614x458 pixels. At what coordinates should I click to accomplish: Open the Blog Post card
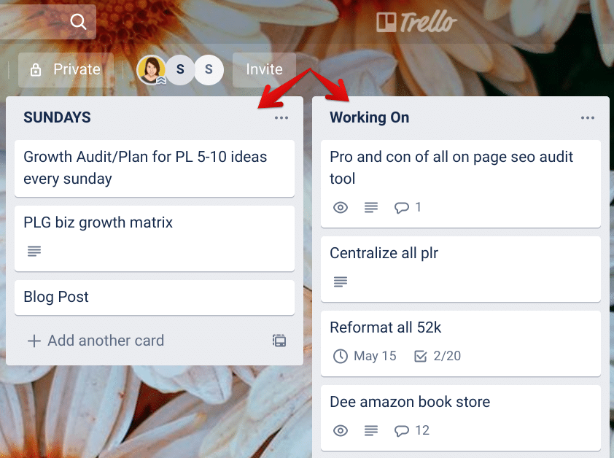click(x=155, y=297)
